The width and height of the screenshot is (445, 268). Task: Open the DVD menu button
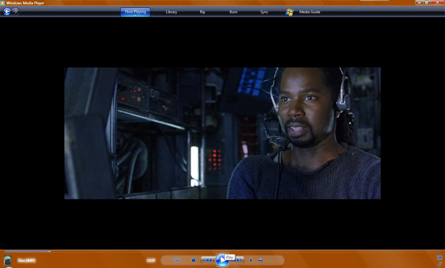coord(176,260)
